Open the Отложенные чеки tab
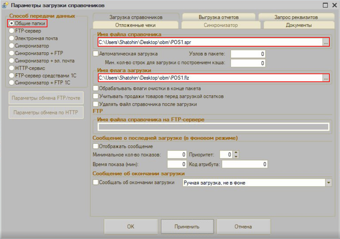This screenshot has height=239, width=340. [135, 25]
